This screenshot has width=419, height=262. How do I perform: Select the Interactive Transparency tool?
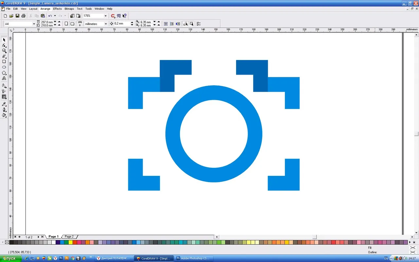(4, 91)
